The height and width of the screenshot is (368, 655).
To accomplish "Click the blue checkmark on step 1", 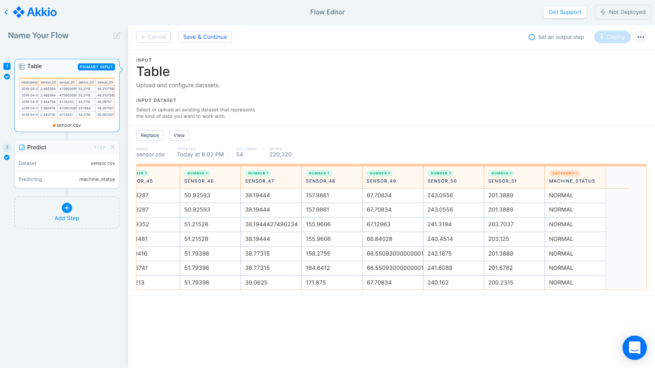I will pyautogui.click(x=7, y=76).
